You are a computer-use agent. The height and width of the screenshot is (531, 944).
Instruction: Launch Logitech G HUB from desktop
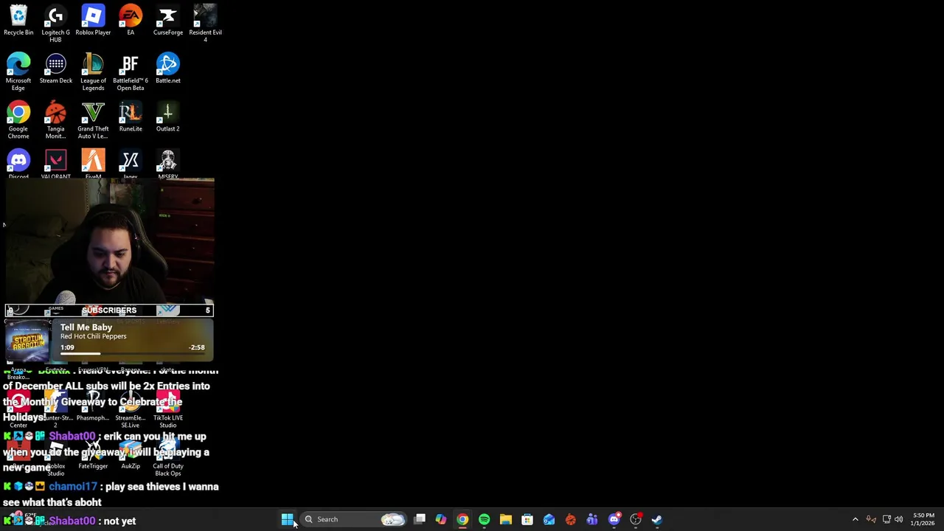click(x=55, y=23)
